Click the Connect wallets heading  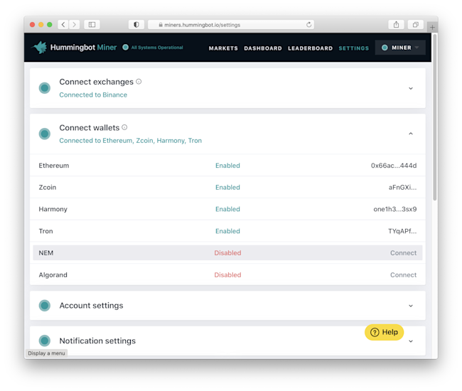[90, 127]
